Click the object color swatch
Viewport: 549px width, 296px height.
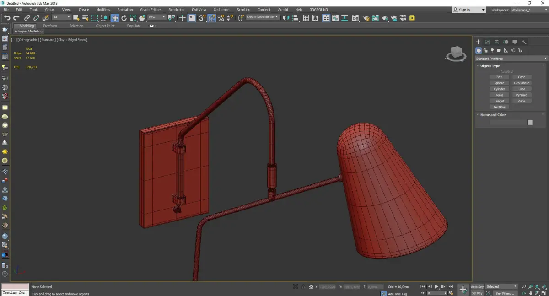coord(530,122)
